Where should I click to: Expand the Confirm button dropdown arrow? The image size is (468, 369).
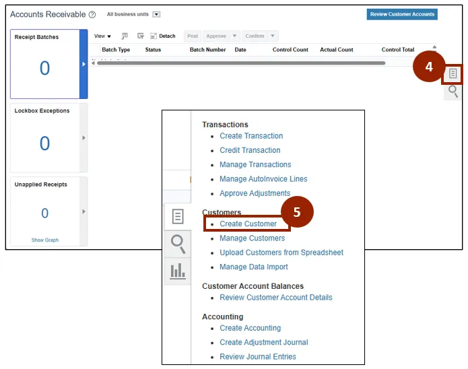click(273, 36)
